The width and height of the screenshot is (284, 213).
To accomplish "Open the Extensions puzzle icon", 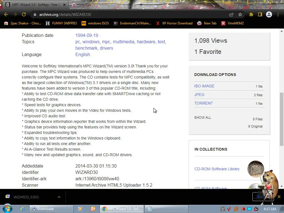I will (x=251, y=14).
